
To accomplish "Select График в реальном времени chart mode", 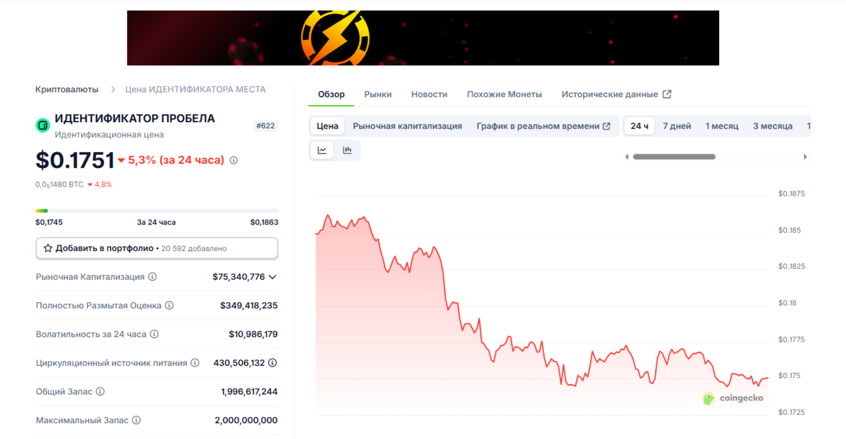I will coord(543,126).
